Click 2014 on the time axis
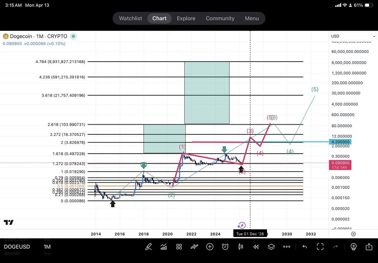 (x=96, y=234)
